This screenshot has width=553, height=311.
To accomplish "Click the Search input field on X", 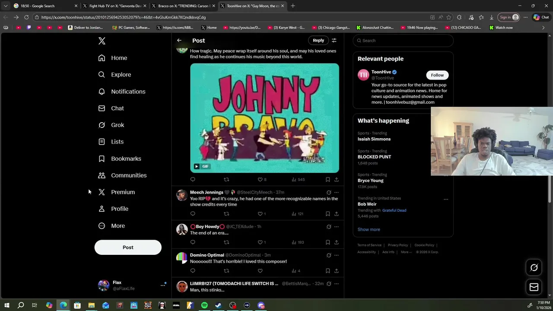I will [x=403, y=41].
